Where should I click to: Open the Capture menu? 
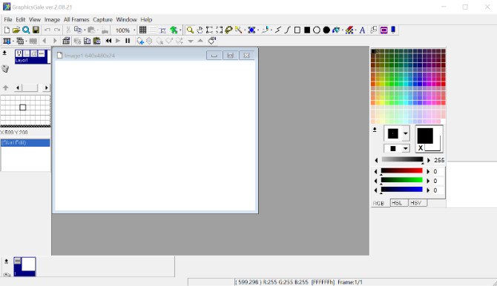click(x=102, y=20)
